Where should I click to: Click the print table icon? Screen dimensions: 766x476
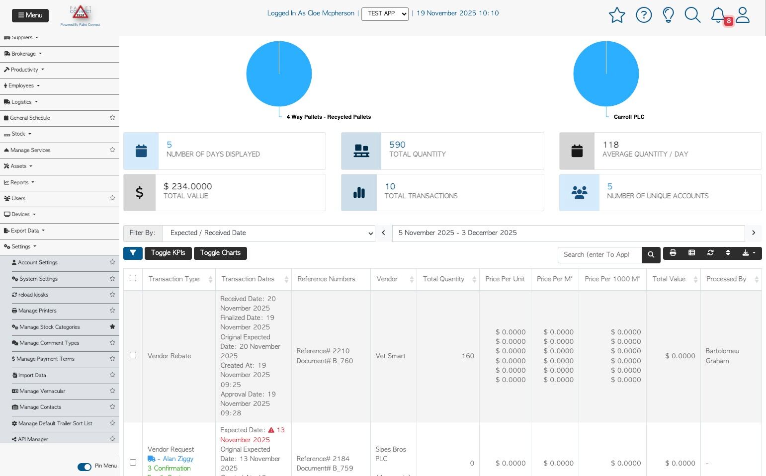pyautogui.click(x=673, y=253)
